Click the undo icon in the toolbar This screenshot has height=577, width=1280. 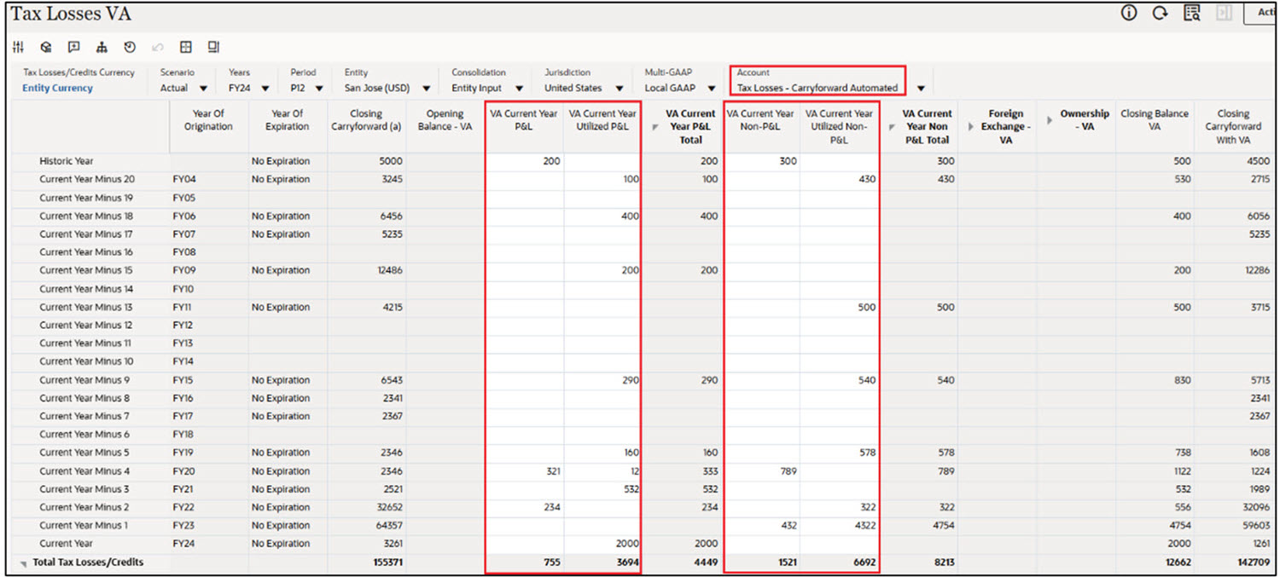pos(157,47)
